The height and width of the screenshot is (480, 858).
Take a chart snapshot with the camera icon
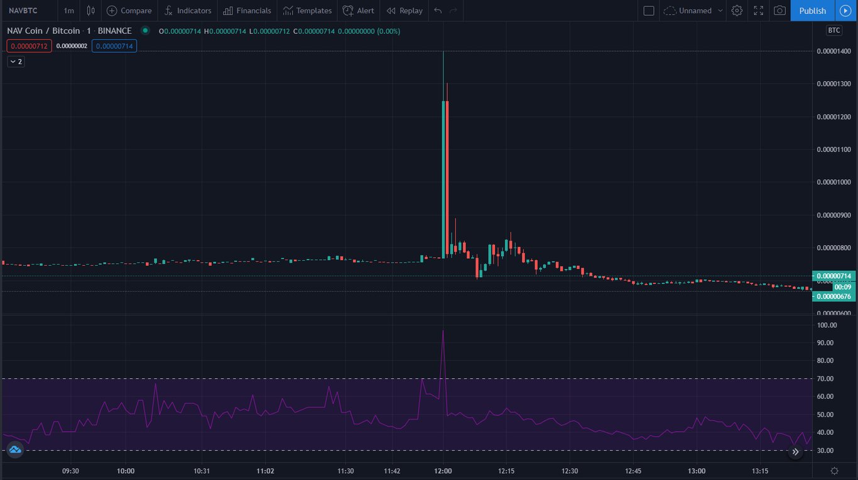[x=779, y=10]
